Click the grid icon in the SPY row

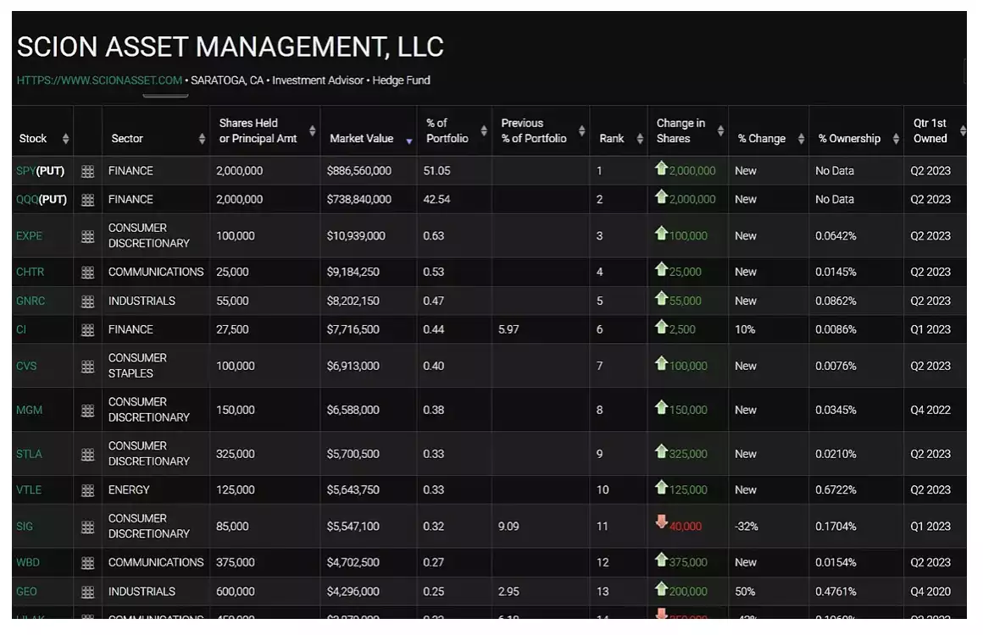point(87,171)
